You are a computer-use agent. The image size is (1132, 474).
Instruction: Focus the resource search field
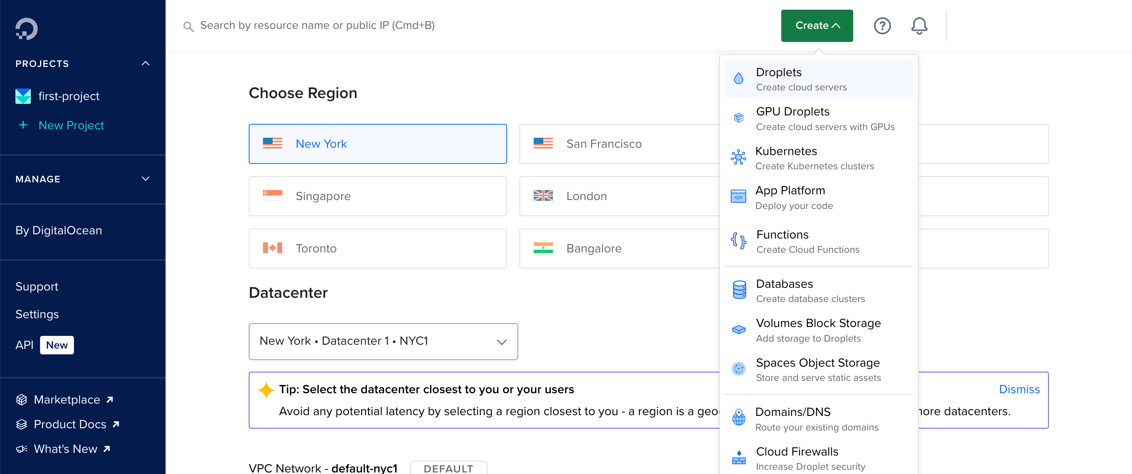click(317, 26)
